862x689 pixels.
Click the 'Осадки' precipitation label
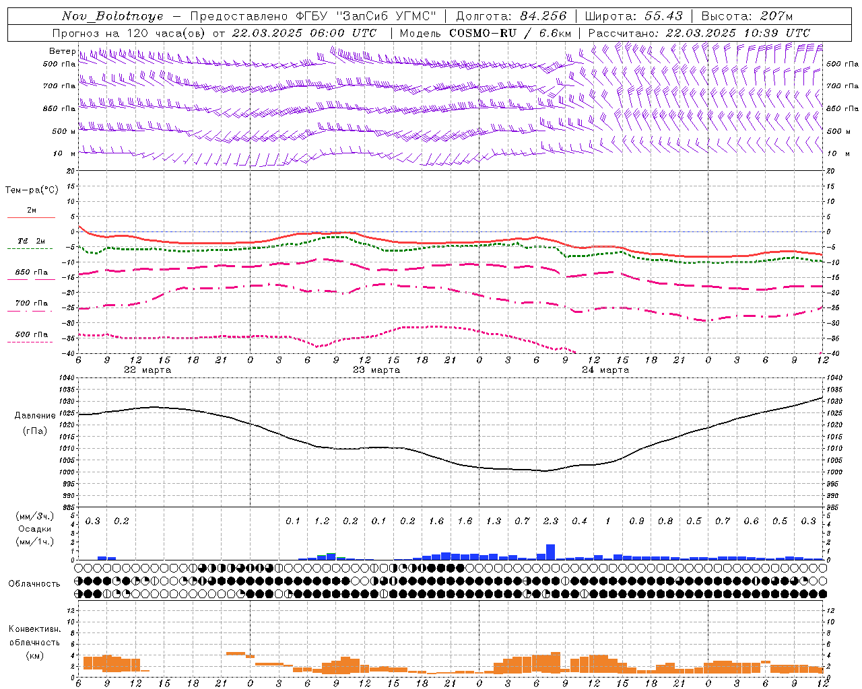[x=34, y=529]
